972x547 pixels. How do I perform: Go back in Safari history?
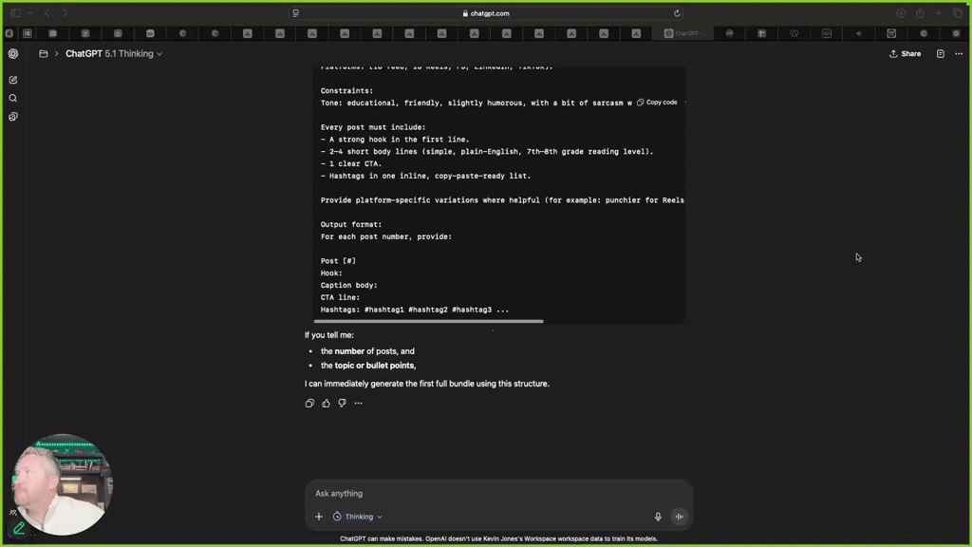click(47, 13)
